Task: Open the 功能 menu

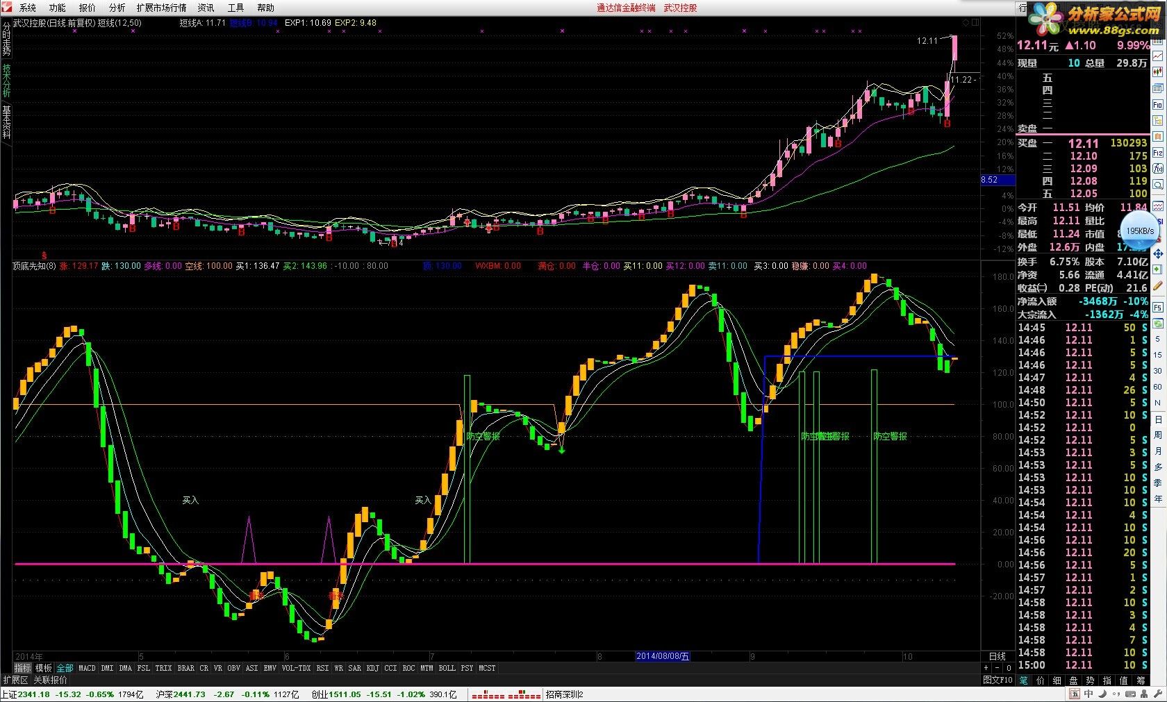Action: click(58, 8)
